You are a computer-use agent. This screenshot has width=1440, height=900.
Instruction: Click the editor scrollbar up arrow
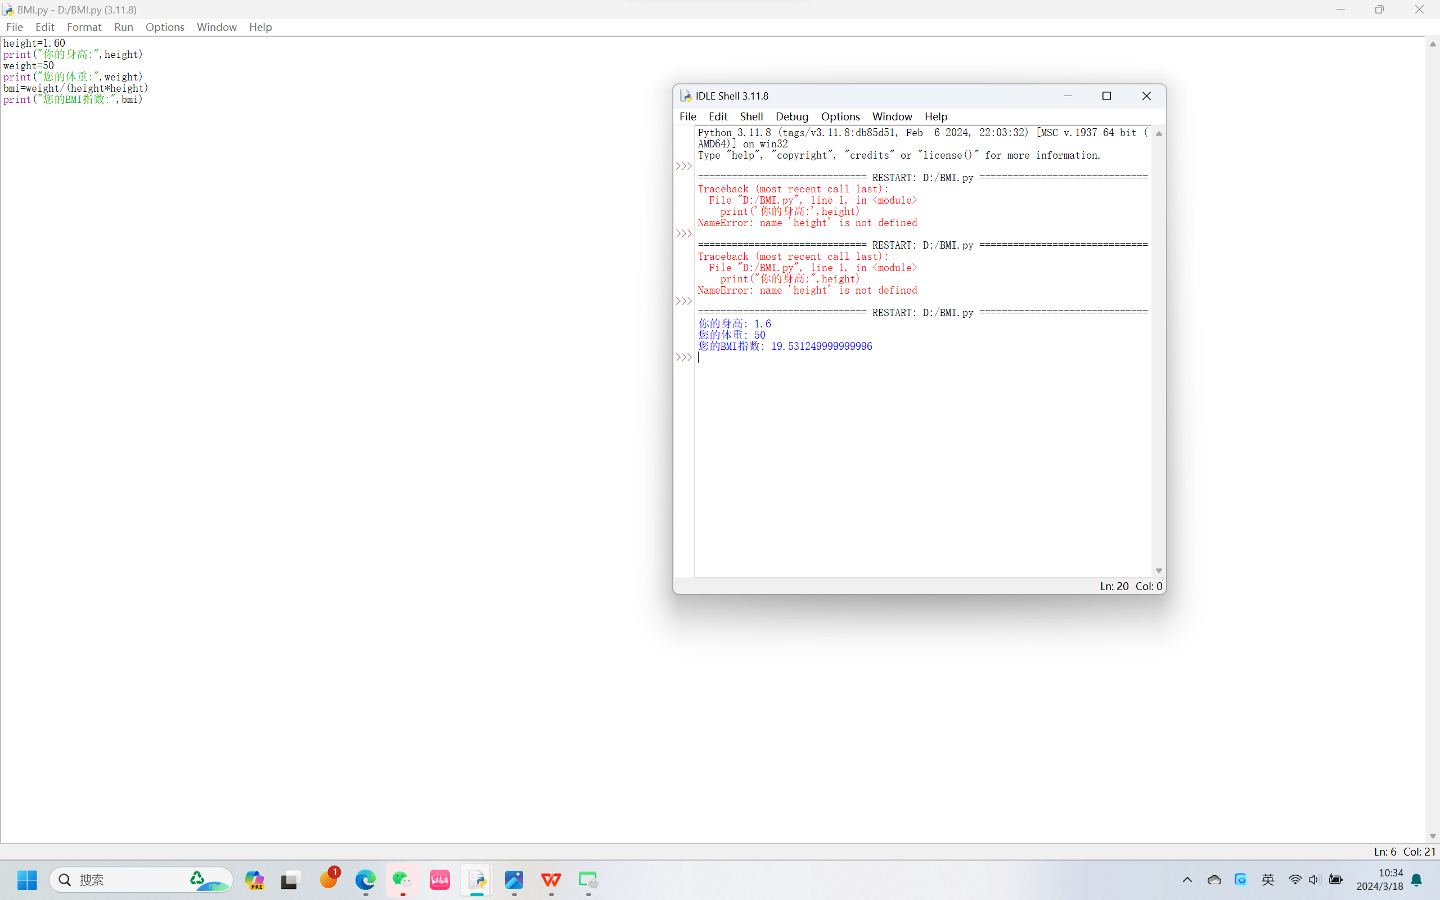[1432, 44]
